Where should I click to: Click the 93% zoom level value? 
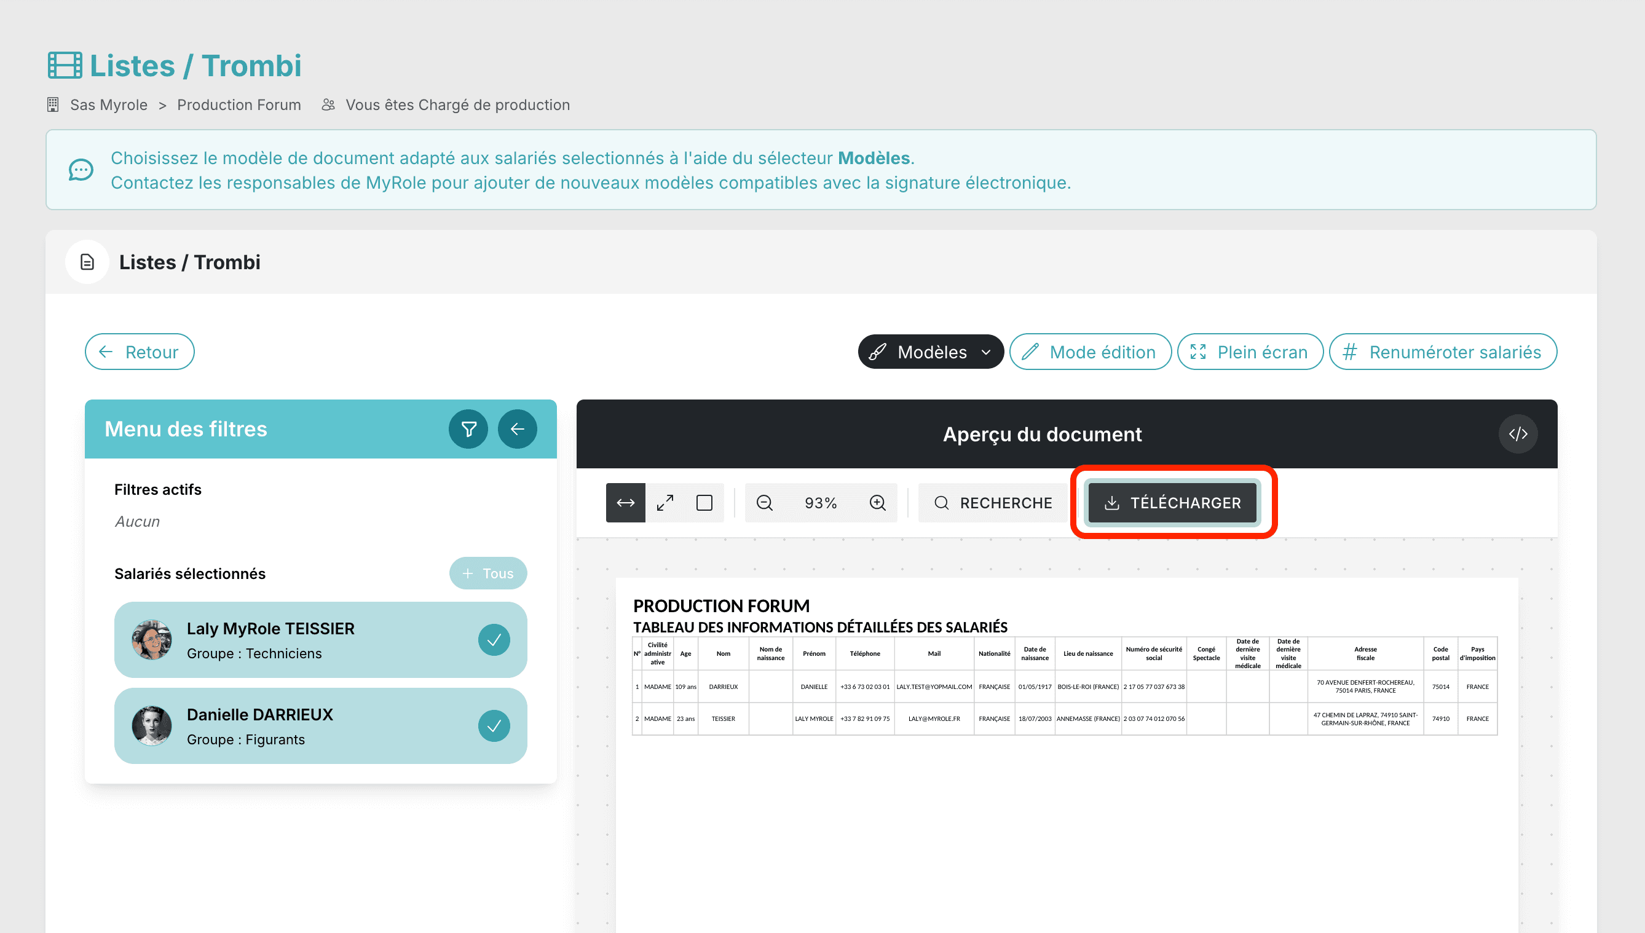[821, 503]
